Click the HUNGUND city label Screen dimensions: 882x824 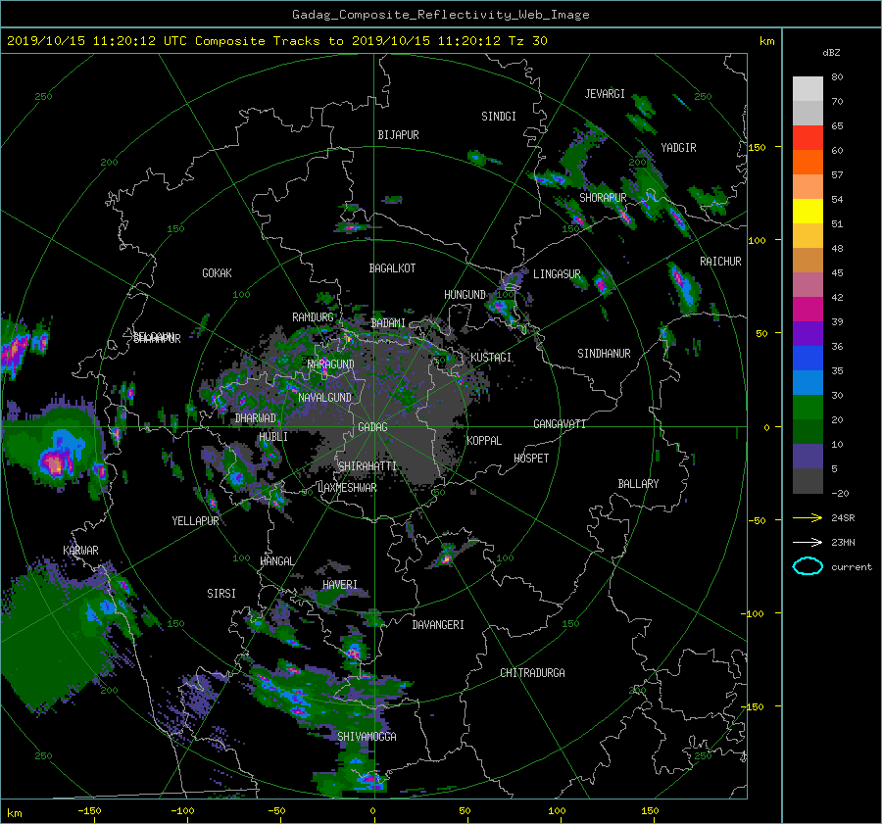pos(465,295)
